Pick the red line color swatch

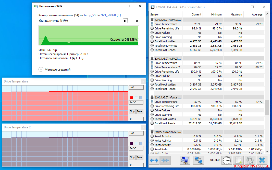tap(132, 98)
